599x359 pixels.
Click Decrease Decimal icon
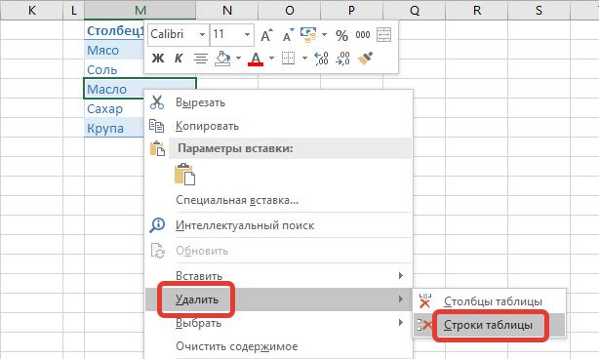coord(342,59)
